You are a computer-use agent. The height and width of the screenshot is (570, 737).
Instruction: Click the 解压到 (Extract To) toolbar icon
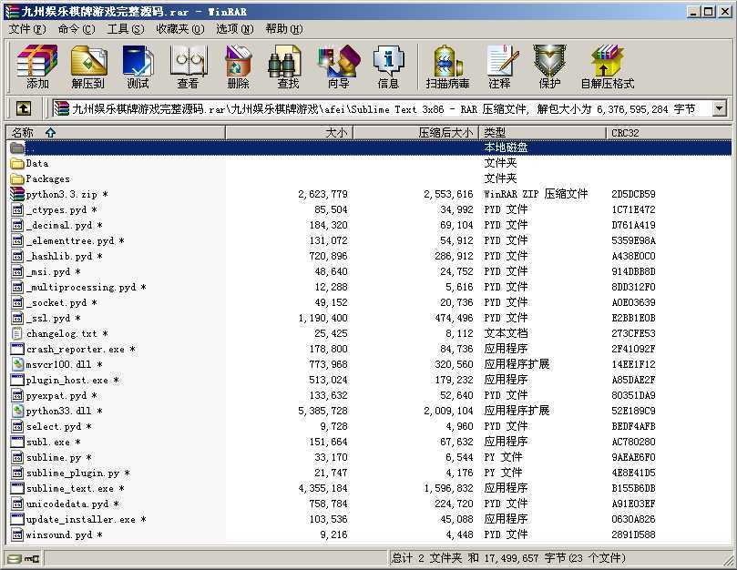click(x=88, y=66)
